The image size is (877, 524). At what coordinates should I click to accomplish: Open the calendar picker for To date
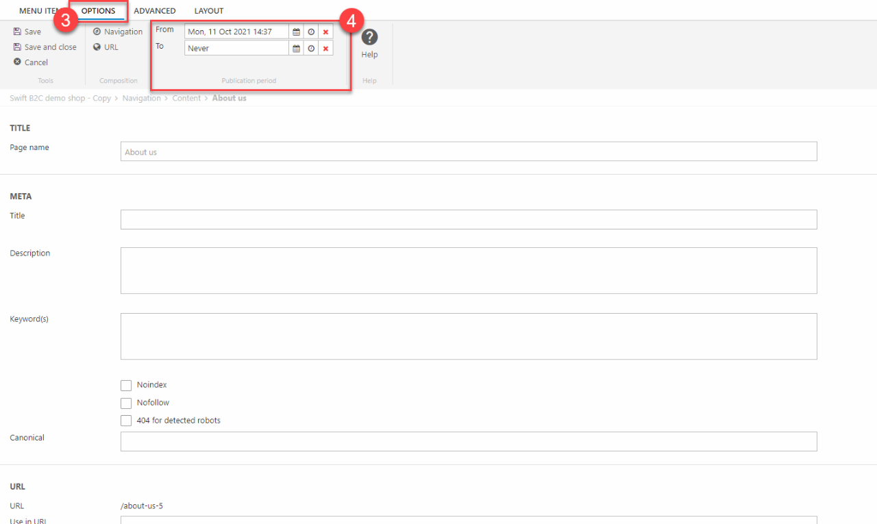pyautogui.click(x=296, y=49)
